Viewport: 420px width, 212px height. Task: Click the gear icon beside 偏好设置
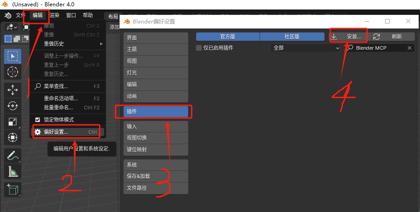(x=38, y=132)
